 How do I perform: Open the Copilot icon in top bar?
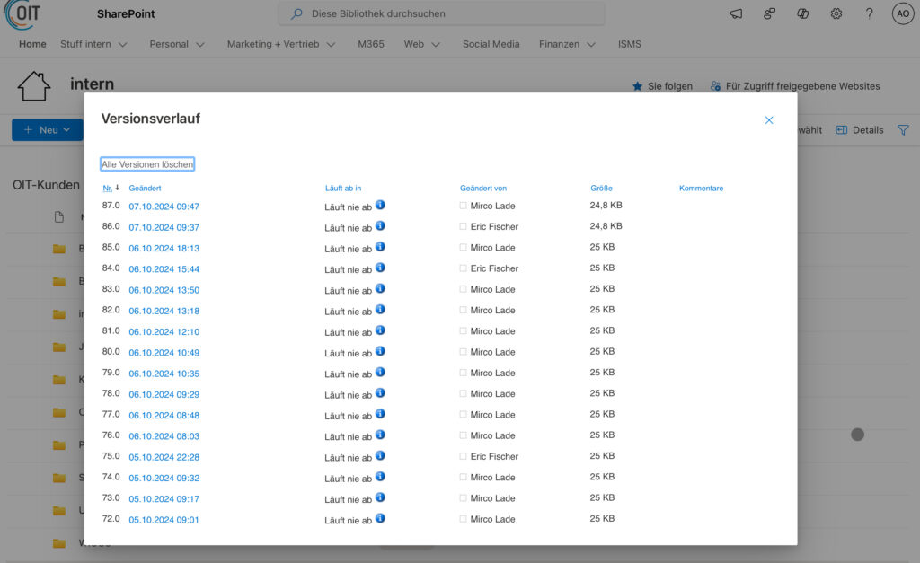(x=803, y=13)
